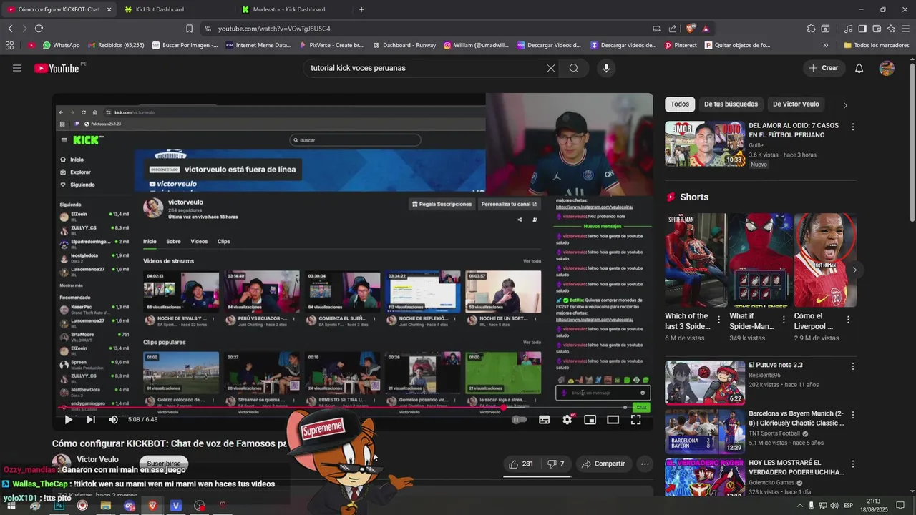Open YouTube guide hamburger menu
Screen dimensions: 916x515
pos(17,68)
